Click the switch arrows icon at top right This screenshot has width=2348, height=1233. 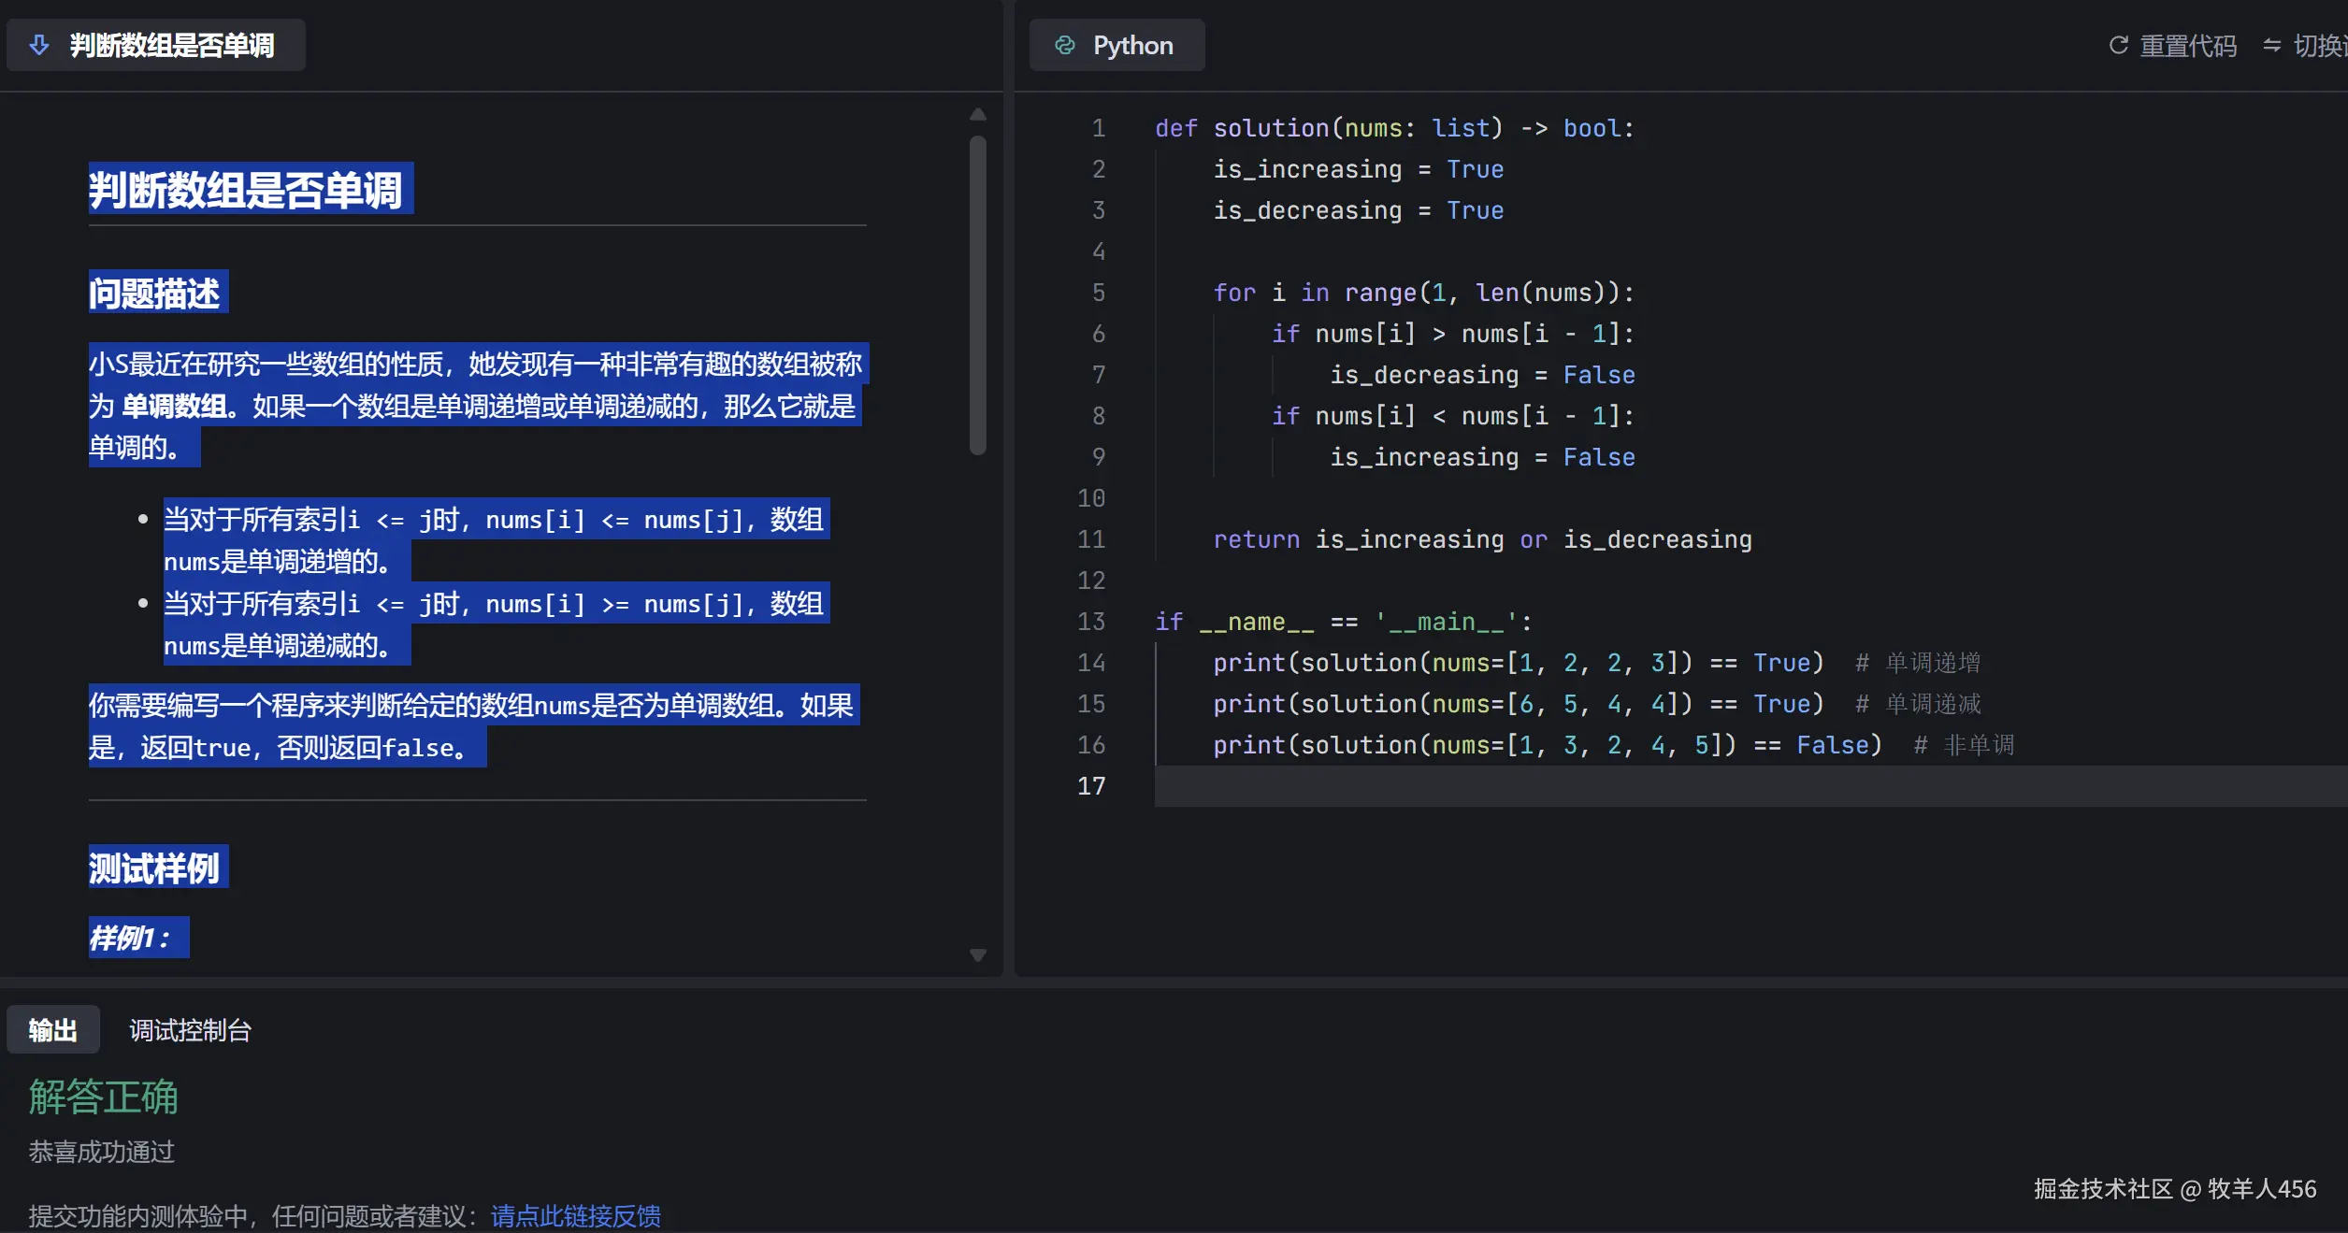[x=2271, y=45]
